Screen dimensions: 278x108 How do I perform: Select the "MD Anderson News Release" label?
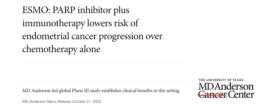pyautogui.click(x=47, y=102)
